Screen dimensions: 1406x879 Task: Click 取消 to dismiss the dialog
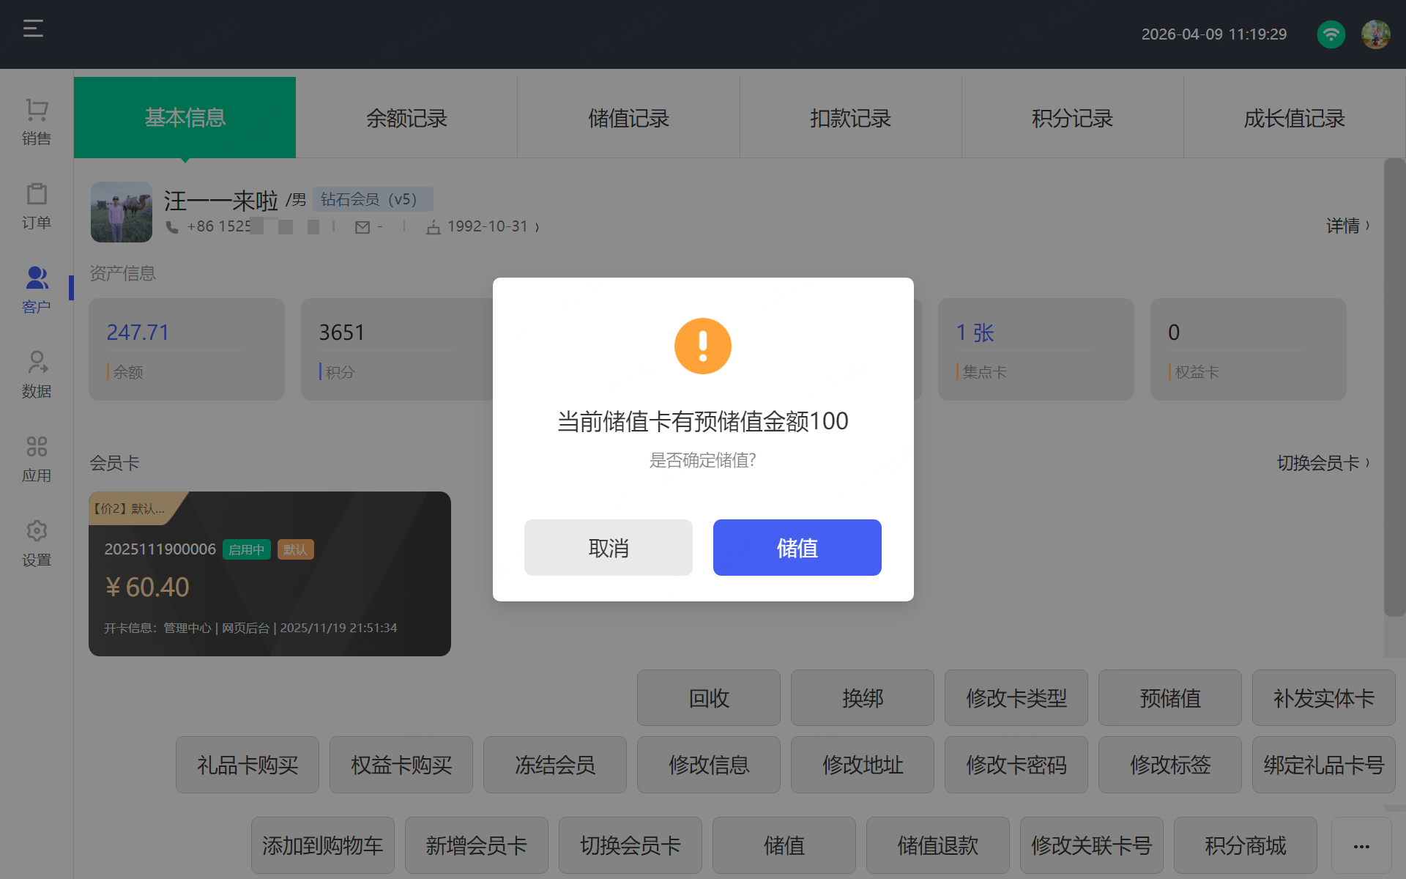click(608, 547)
